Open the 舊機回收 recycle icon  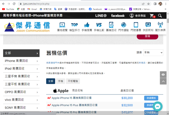pyautogui.click(x=111, y=27)
